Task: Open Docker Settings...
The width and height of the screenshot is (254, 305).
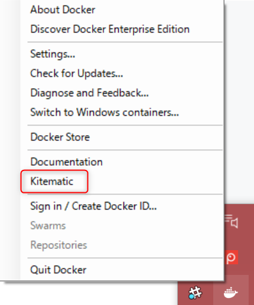Action: tap(53, 54)
